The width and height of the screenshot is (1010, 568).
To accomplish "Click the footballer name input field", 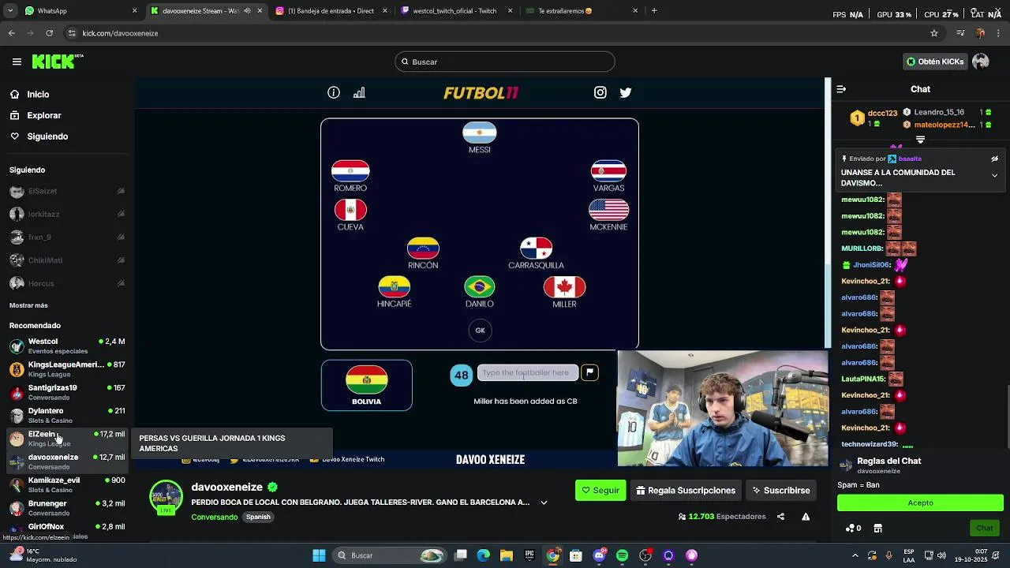I will (x=528, y=372).
